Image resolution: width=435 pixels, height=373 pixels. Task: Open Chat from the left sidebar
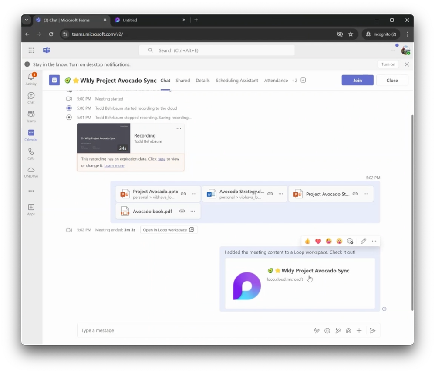(x=31, y=98)
